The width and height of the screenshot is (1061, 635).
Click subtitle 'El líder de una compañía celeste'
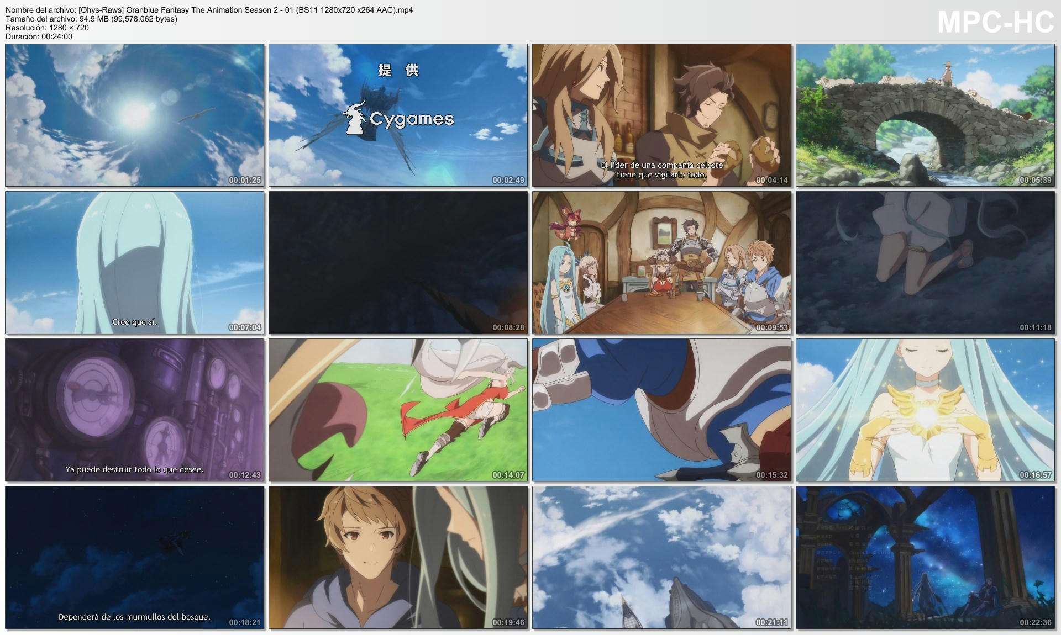click(662, 165)
